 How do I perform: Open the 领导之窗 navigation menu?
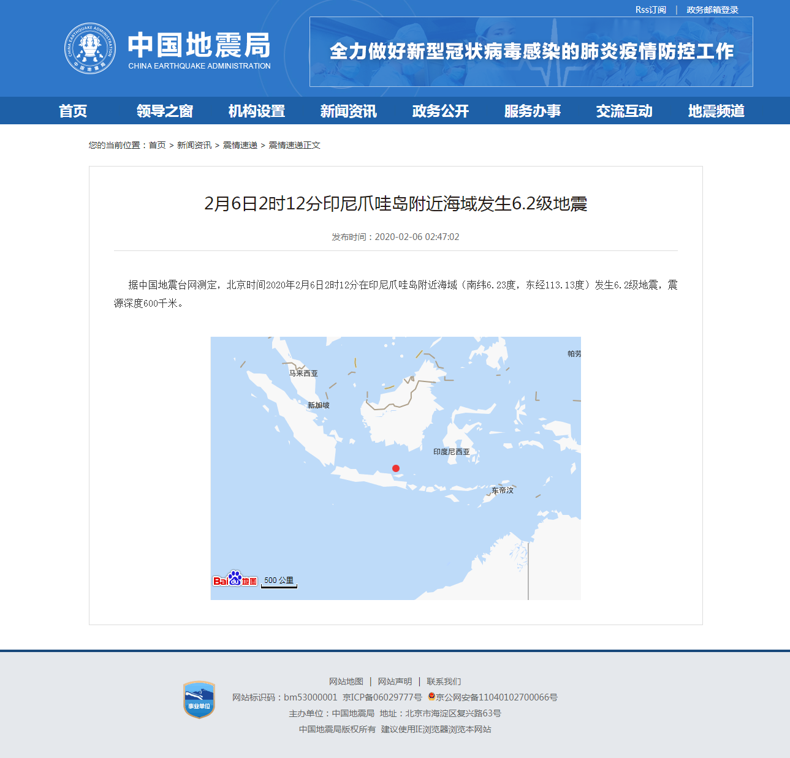(165, 111)
